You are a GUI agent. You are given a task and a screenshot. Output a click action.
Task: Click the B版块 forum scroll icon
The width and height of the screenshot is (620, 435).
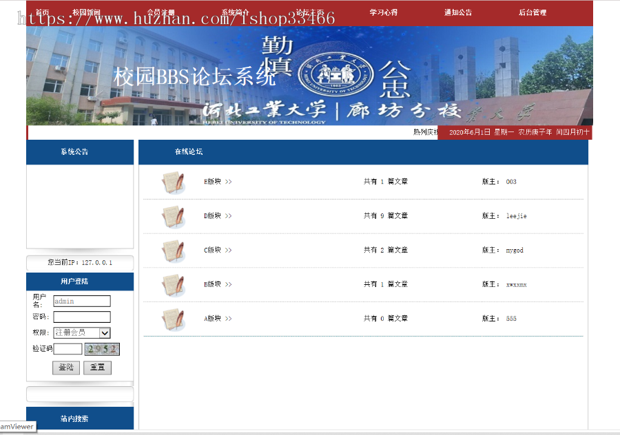tap(173, 284)
